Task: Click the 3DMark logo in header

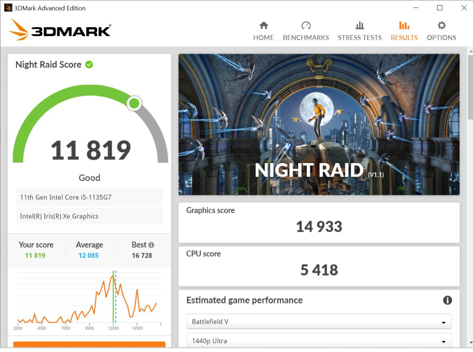Action: (x=60, y=30)
